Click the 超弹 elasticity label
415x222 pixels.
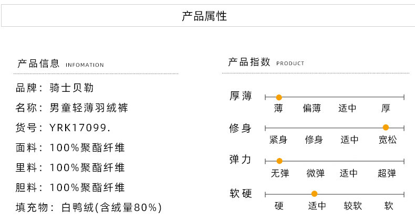click(387, 173)
